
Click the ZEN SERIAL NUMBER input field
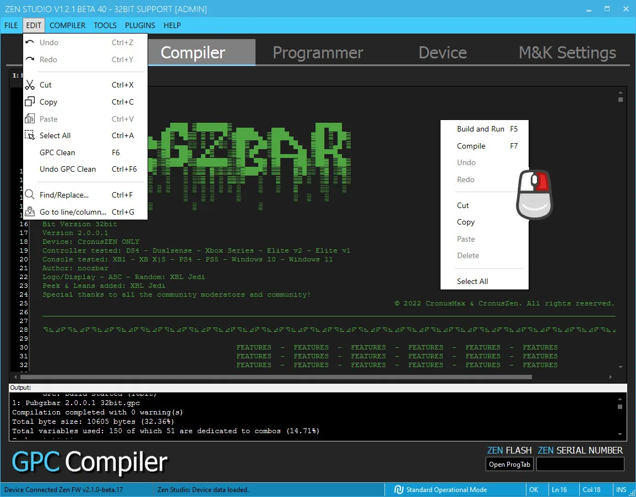(x=580, y=464)
